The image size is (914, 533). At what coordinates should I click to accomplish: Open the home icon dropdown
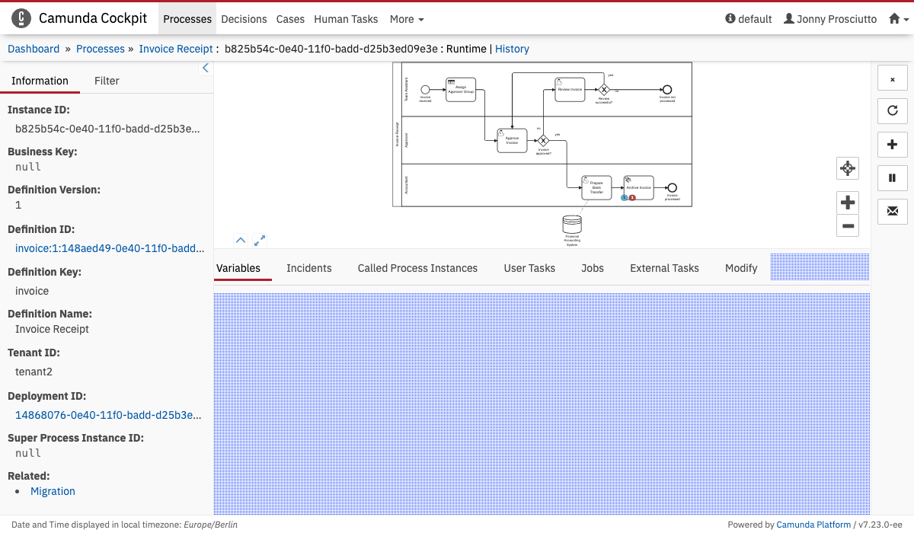(898, 19)
